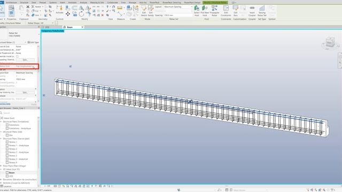The height and width of the screenshot is (192, 342).
Task: Select the Move tool
Action: (68, 14)
